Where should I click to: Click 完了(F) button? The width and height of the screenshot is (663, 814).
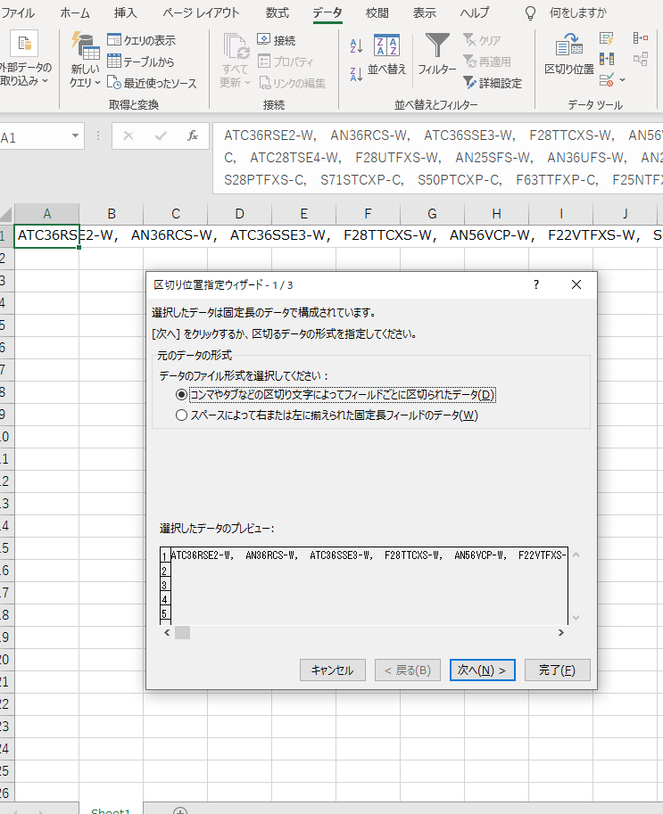pos(557,670)
